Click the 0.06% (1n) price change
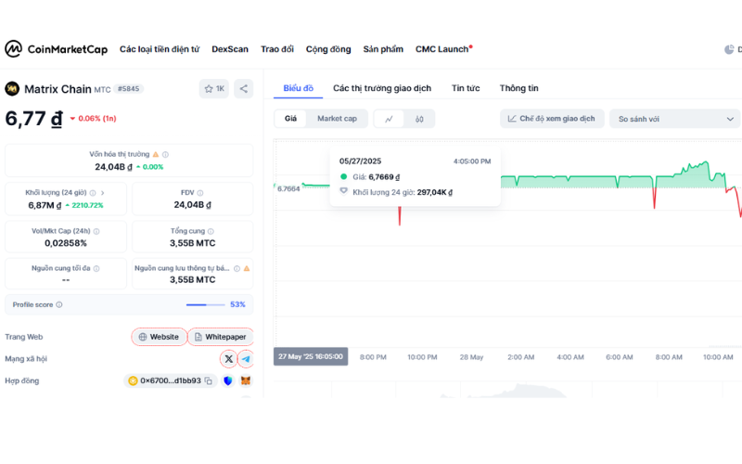Viewport: 742px width, 464px height. [x=94, y=119]
